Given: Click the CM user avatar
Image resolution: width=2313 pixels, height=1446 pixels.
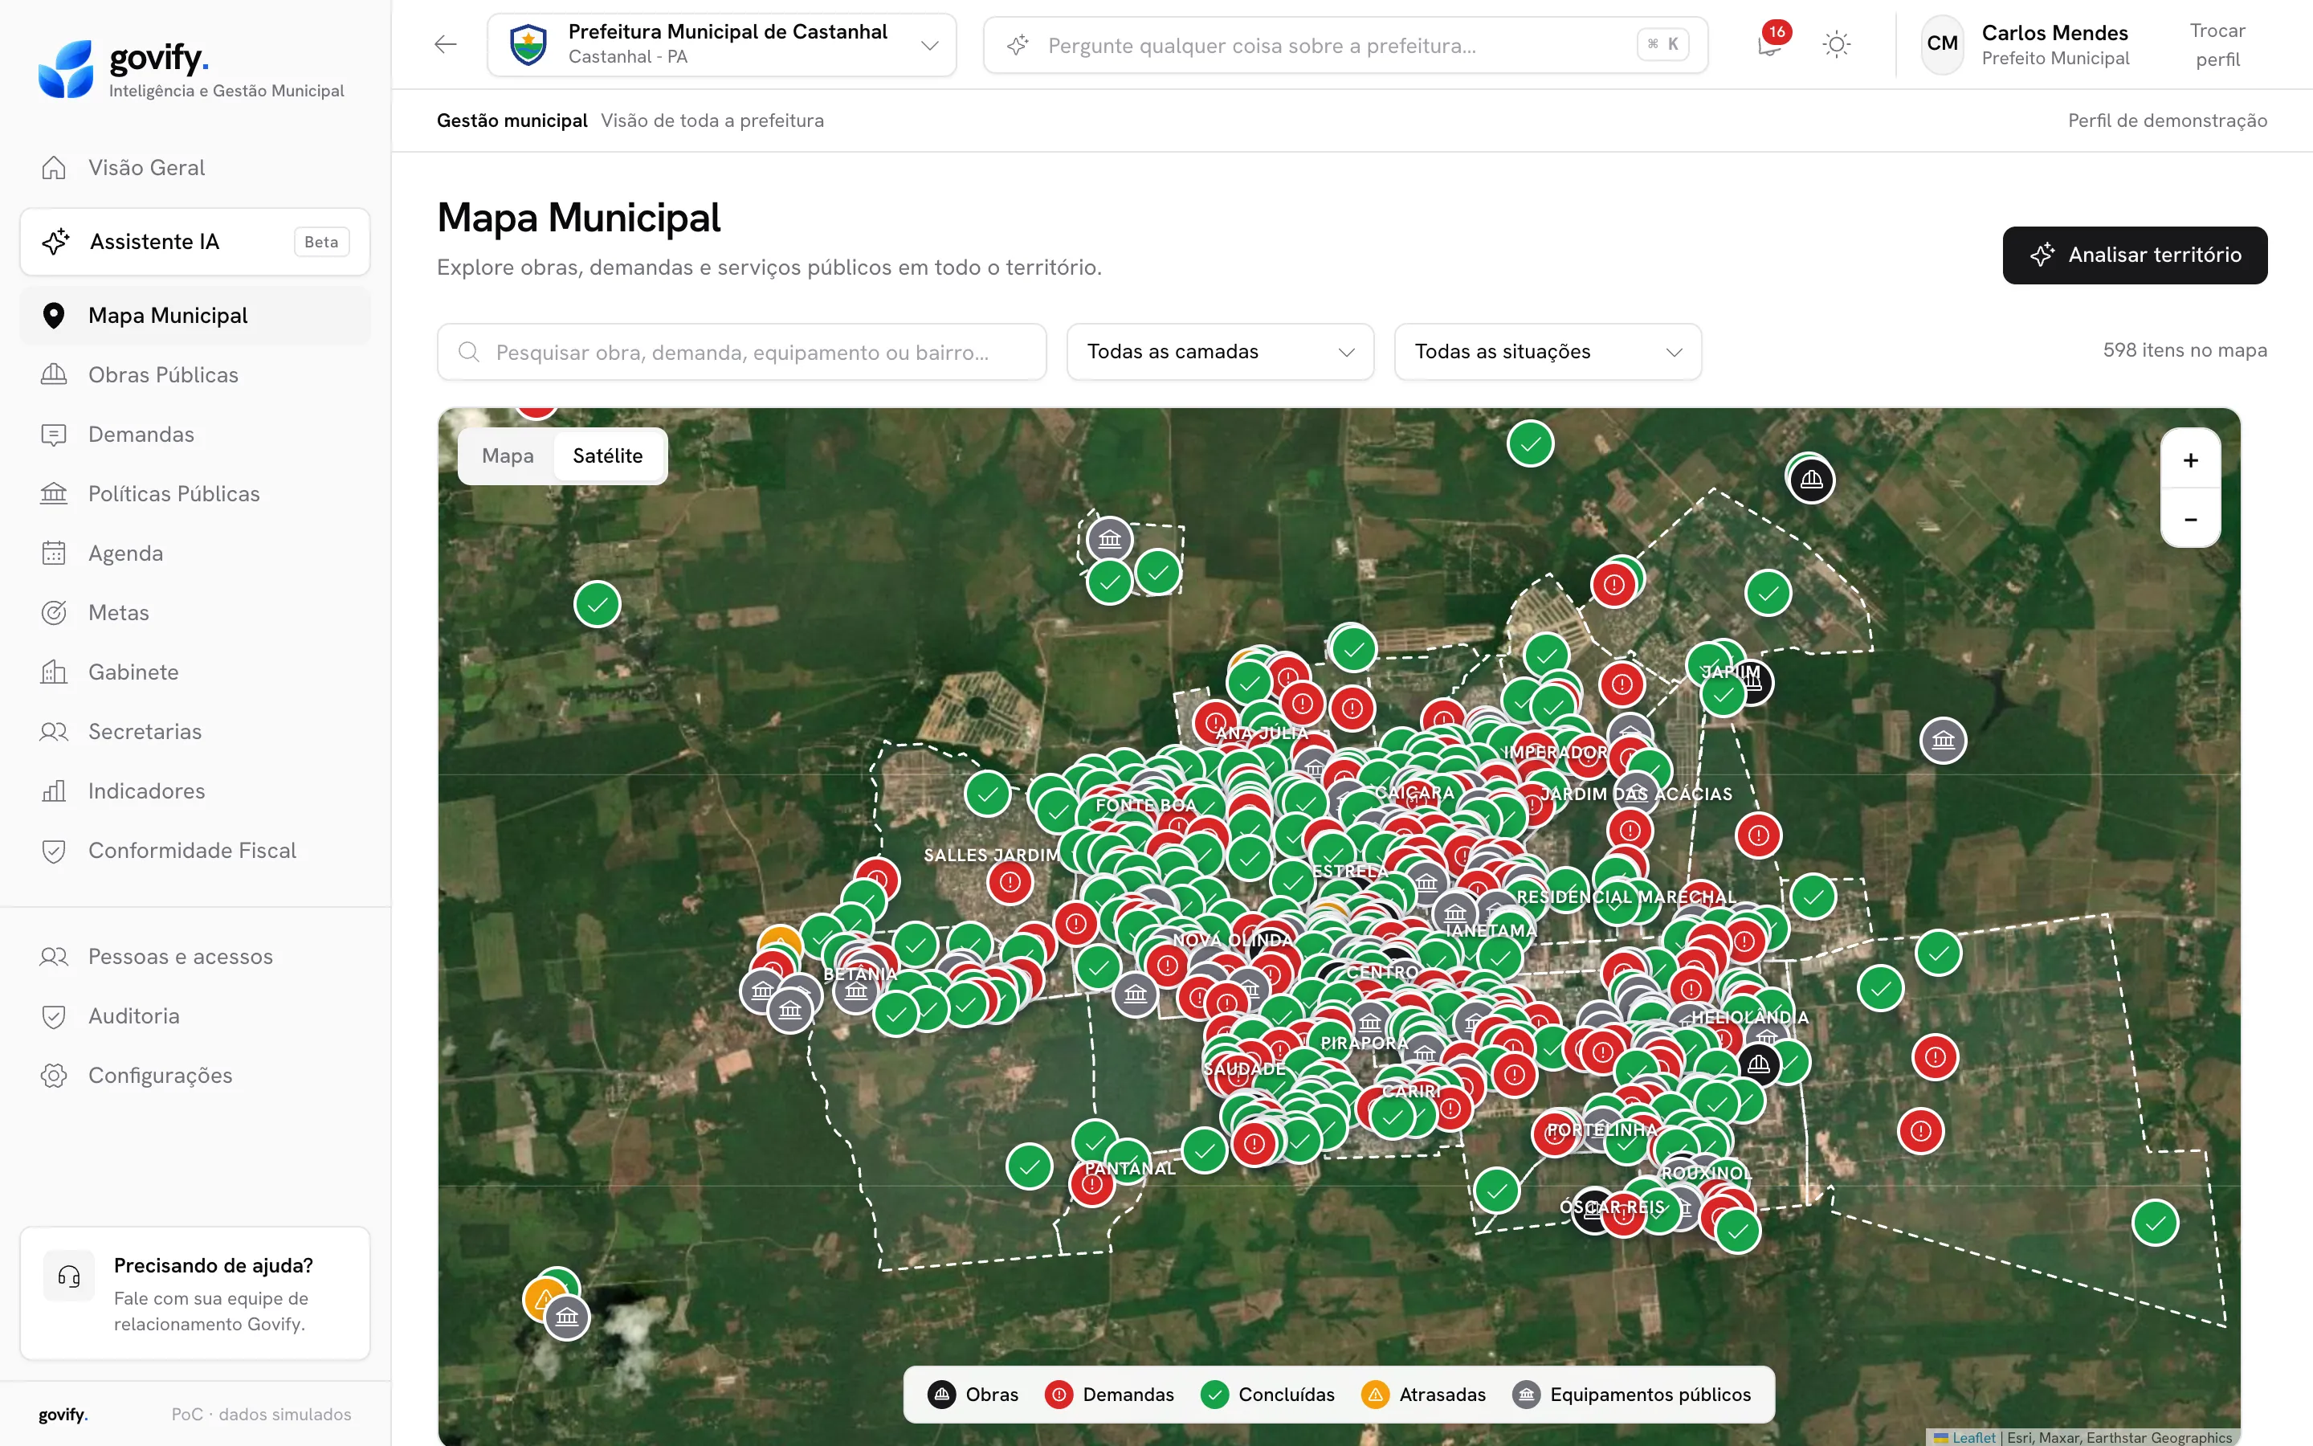Looking at the screenshot, I should tap(1942, 44).
